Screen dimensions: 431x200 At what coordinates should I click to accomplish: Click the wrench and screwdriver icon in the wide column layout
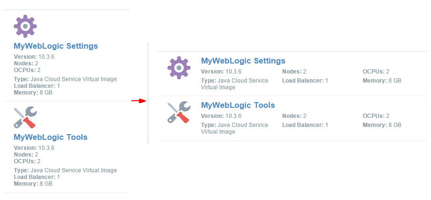[x=179, y=112]
